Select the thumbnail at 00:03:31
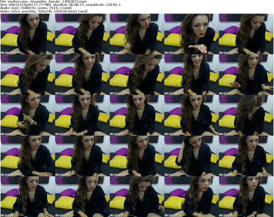Screen dimensions: 274x217 point(246,116)
